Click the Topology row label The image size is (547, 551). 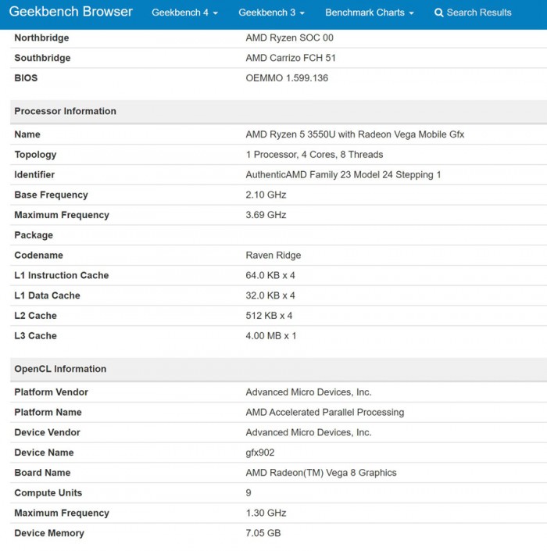coord(35,155)
